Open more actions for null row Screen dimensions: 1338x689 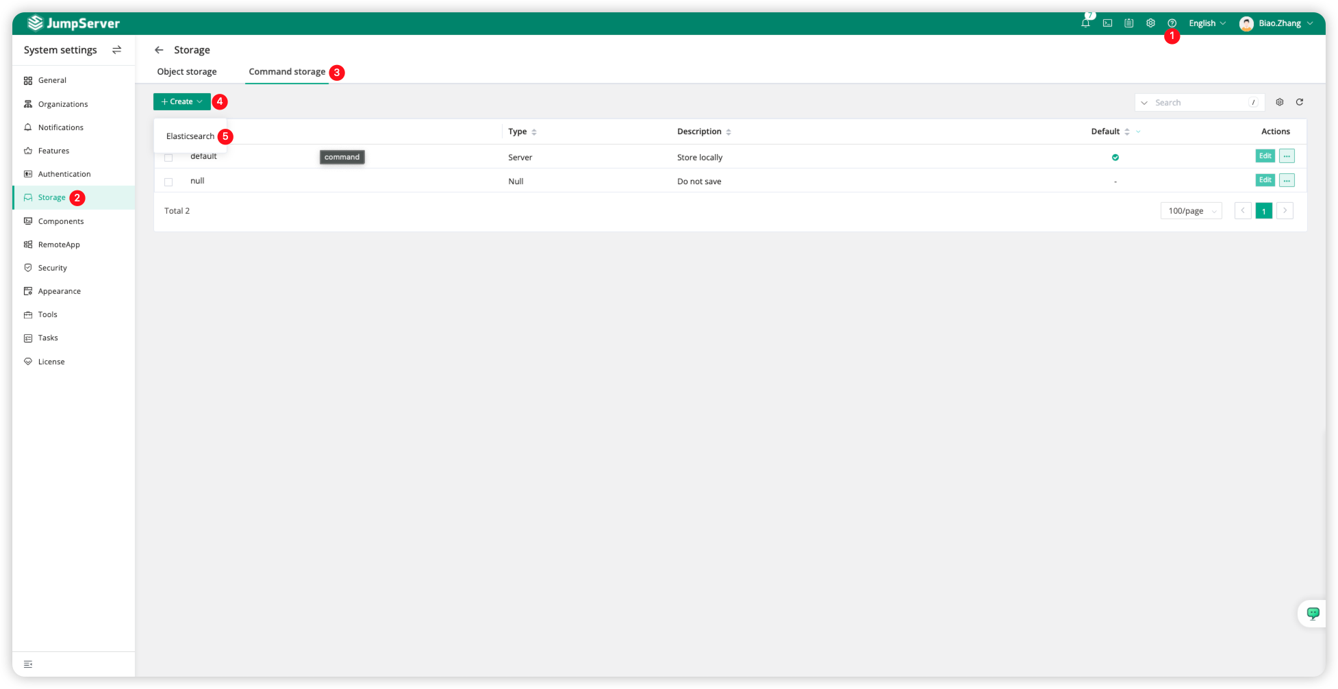coord(1287,180)
